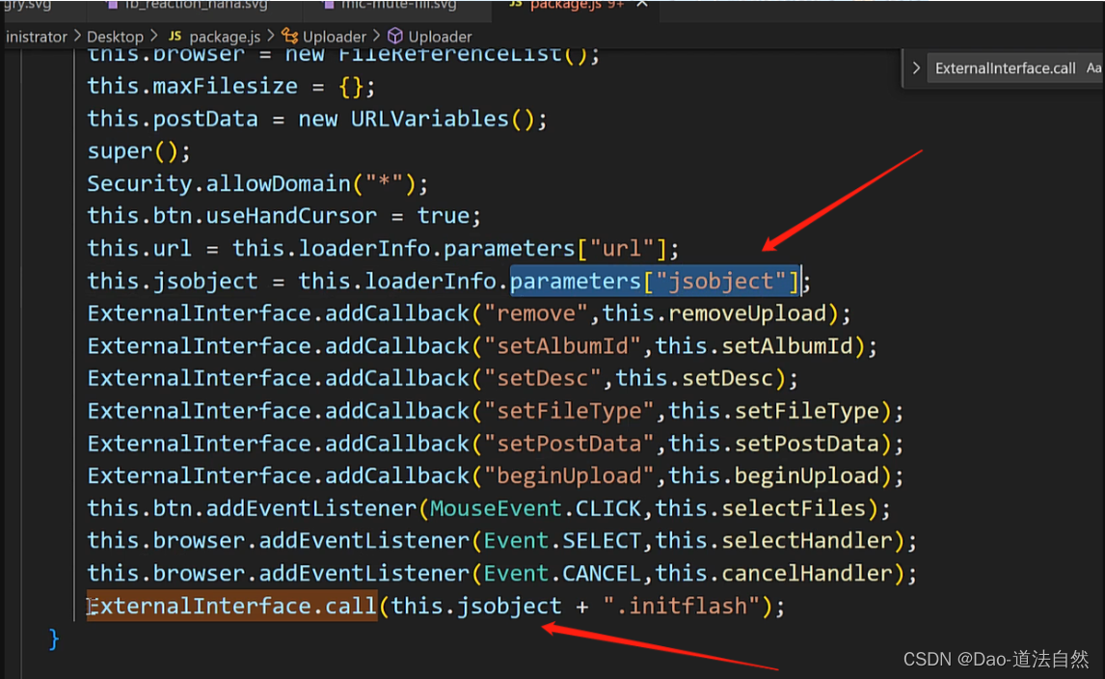1105x679 pixels.
Task: Click 'this.setFileType' argument
Action: (773, 410)
